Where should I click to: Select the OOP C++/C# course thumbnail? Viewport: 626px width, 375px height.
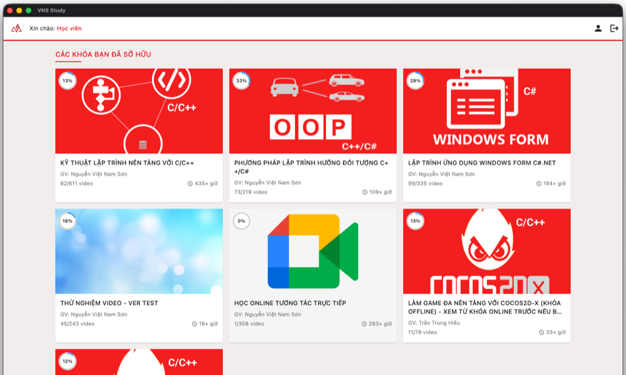point(313,111)
